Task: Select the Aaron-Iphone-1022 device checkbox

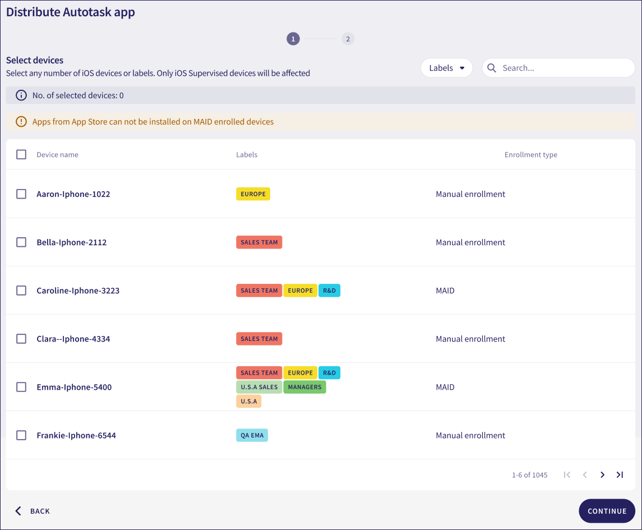Action: click(21, 194)
